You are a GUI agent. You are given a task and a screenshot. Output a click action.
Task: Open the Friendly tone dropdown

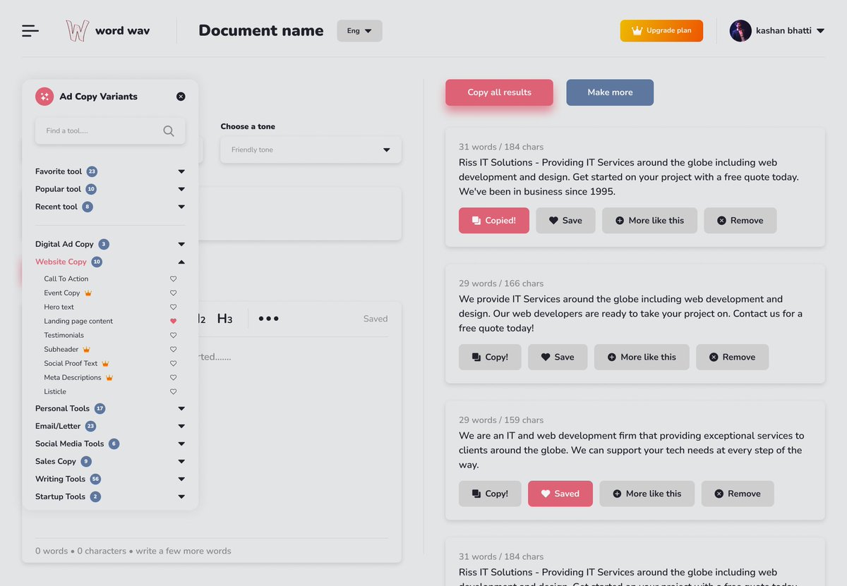coord(311,149)
